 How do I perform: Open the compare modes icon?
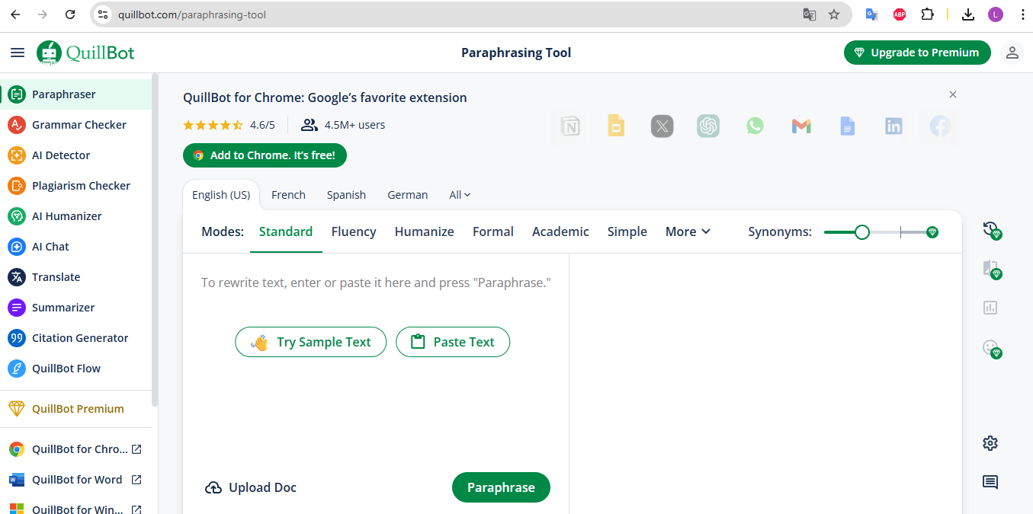pyautogui.click(x=991, y=269)
